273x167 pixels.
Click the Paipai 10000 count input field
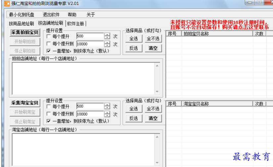(x=90, y=44)
